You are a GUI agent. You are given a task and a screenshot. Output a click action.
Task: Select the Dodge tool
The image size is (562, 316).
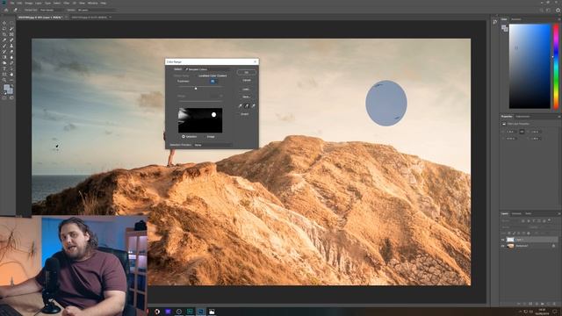pyautogui.click(x=4, y=63)
